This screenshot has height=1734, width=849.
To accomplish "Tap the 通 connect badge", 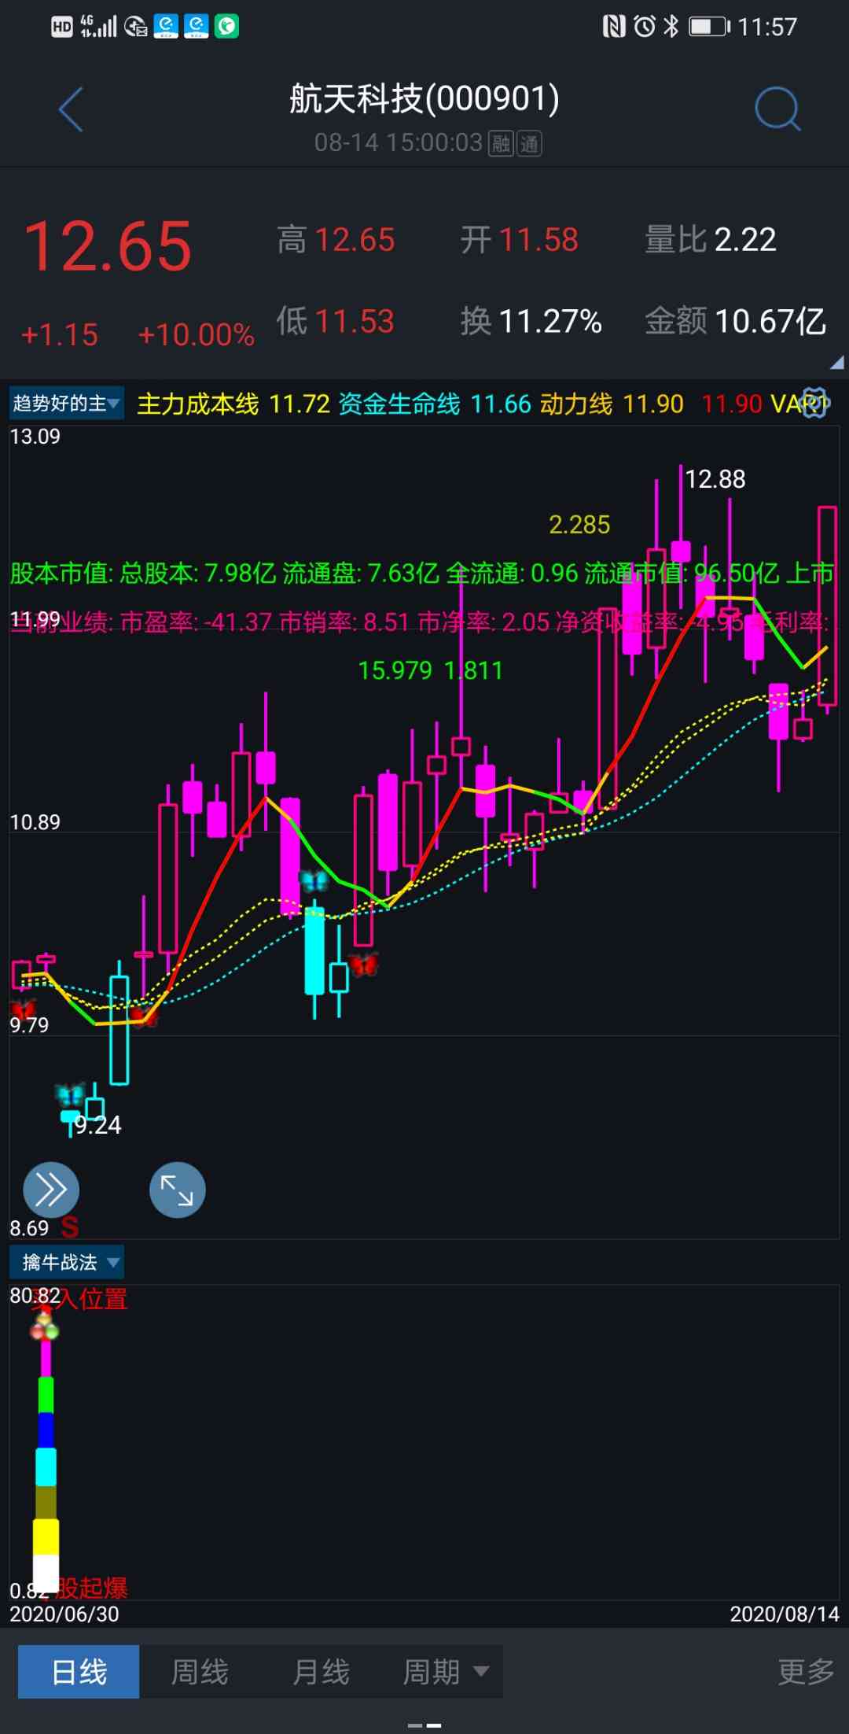I will [x=529, y=144].
